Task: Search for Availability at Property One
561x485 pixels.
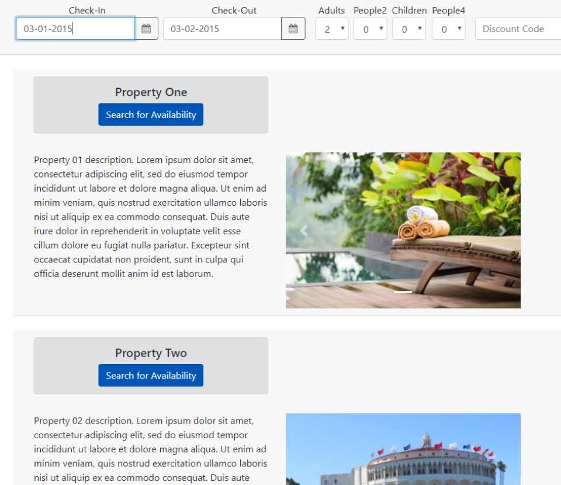Action: (x=151, y=115)
